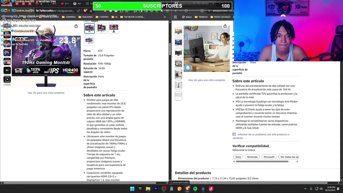This screenshot has width=343, height=193.
Task: Choose Sony brand compatibility button
Action: [x=238, y=157]
